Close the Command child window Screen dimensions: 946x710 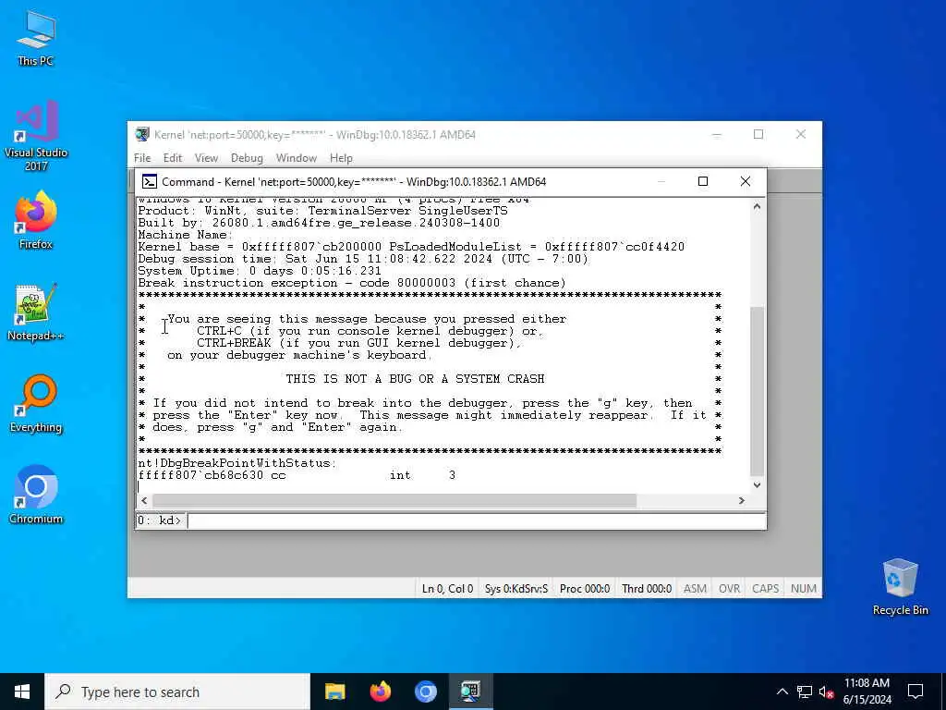pyautogui.click(x=746, y=181)
